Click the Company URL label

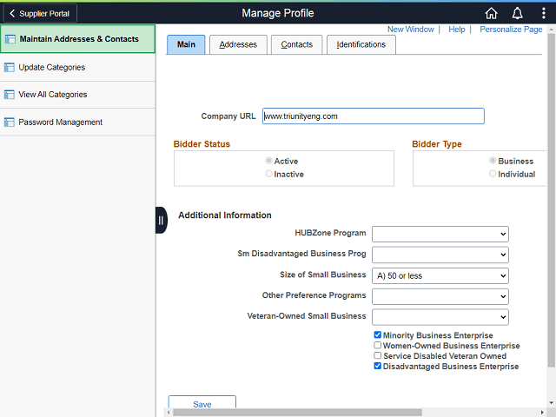[228, 116]
